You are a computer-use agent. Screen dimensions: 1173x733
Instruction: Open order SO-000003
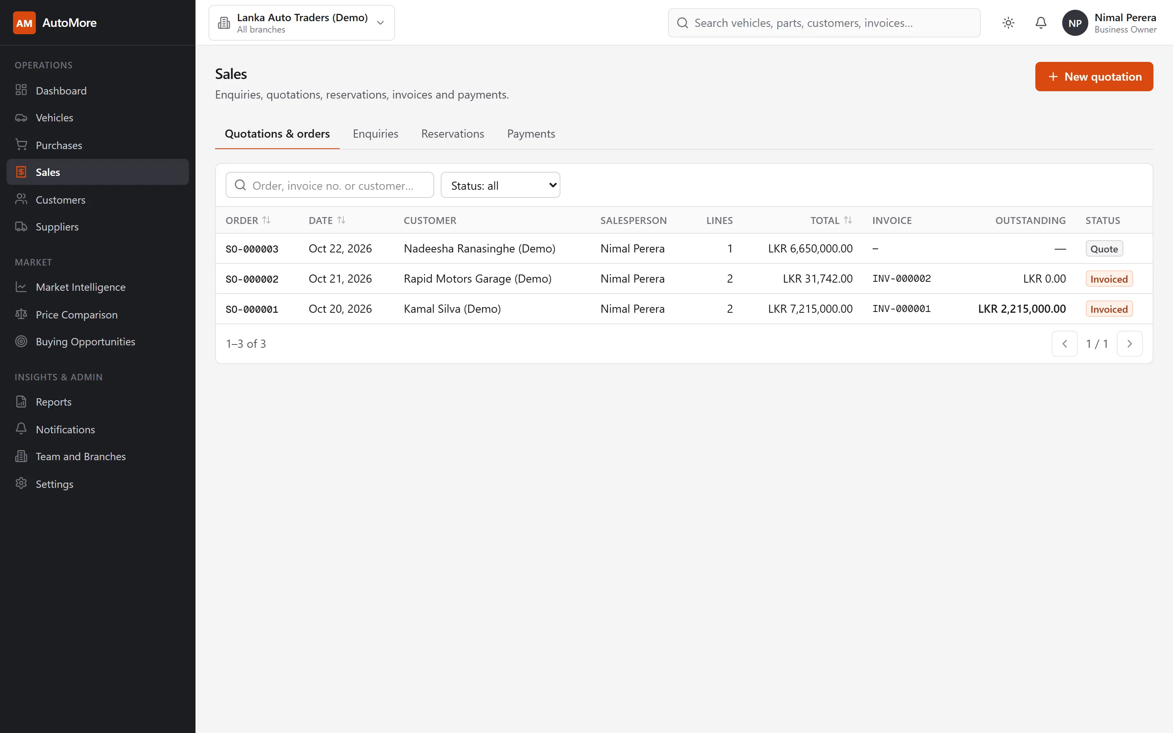pos(252,249)
